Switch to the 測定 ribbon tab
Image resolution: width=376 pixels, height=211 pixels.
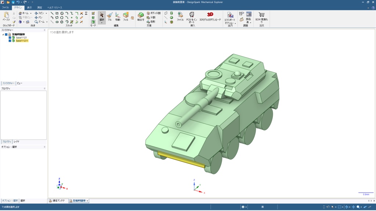click(x=40, y=8)
